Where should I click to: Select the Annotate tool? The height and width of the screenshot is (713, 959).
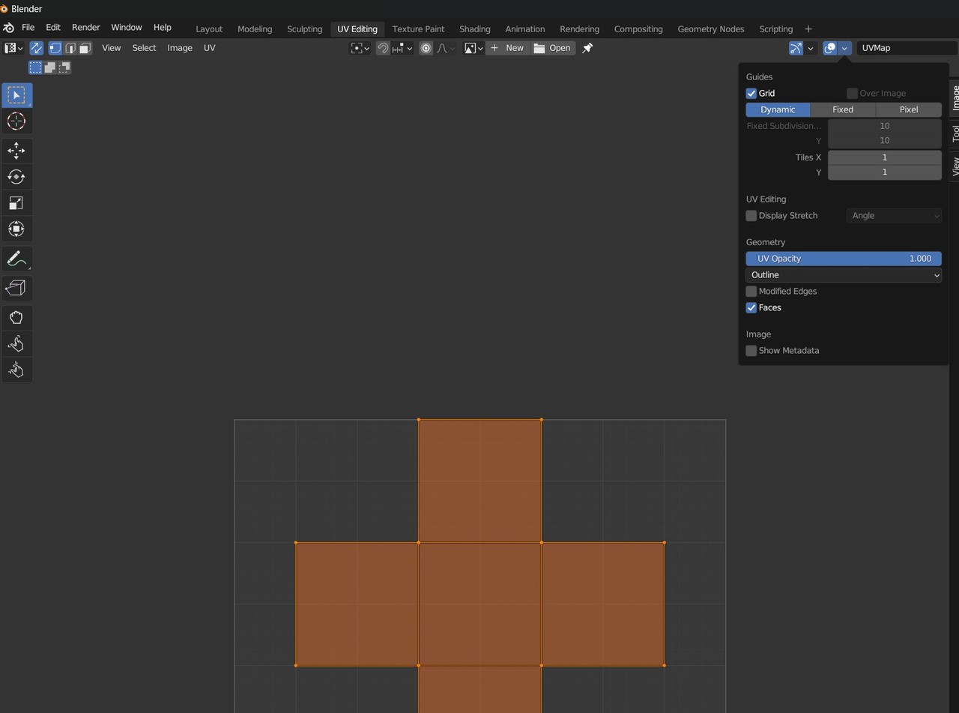point(16,259)
